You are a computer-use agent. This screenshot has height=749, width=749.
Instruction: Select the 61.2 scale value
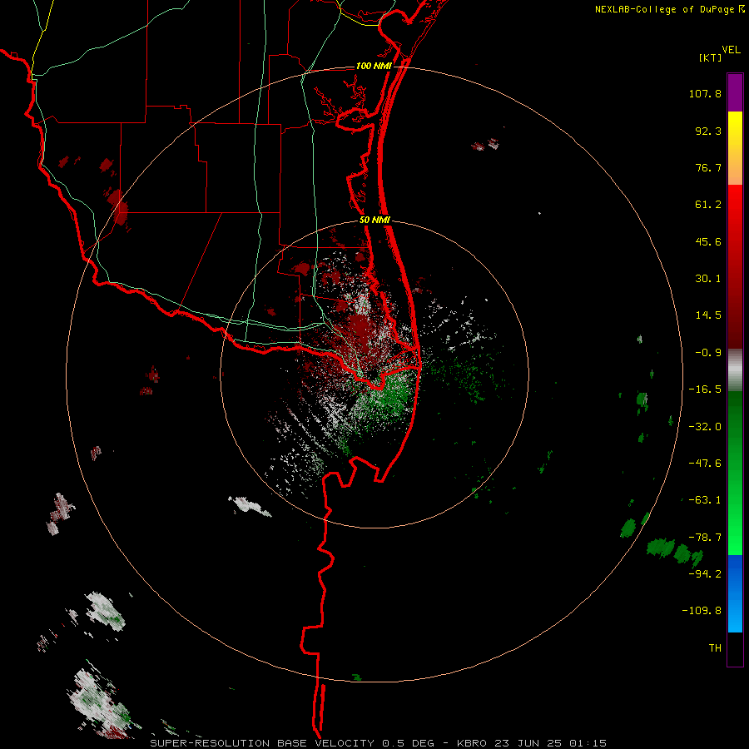708,205
